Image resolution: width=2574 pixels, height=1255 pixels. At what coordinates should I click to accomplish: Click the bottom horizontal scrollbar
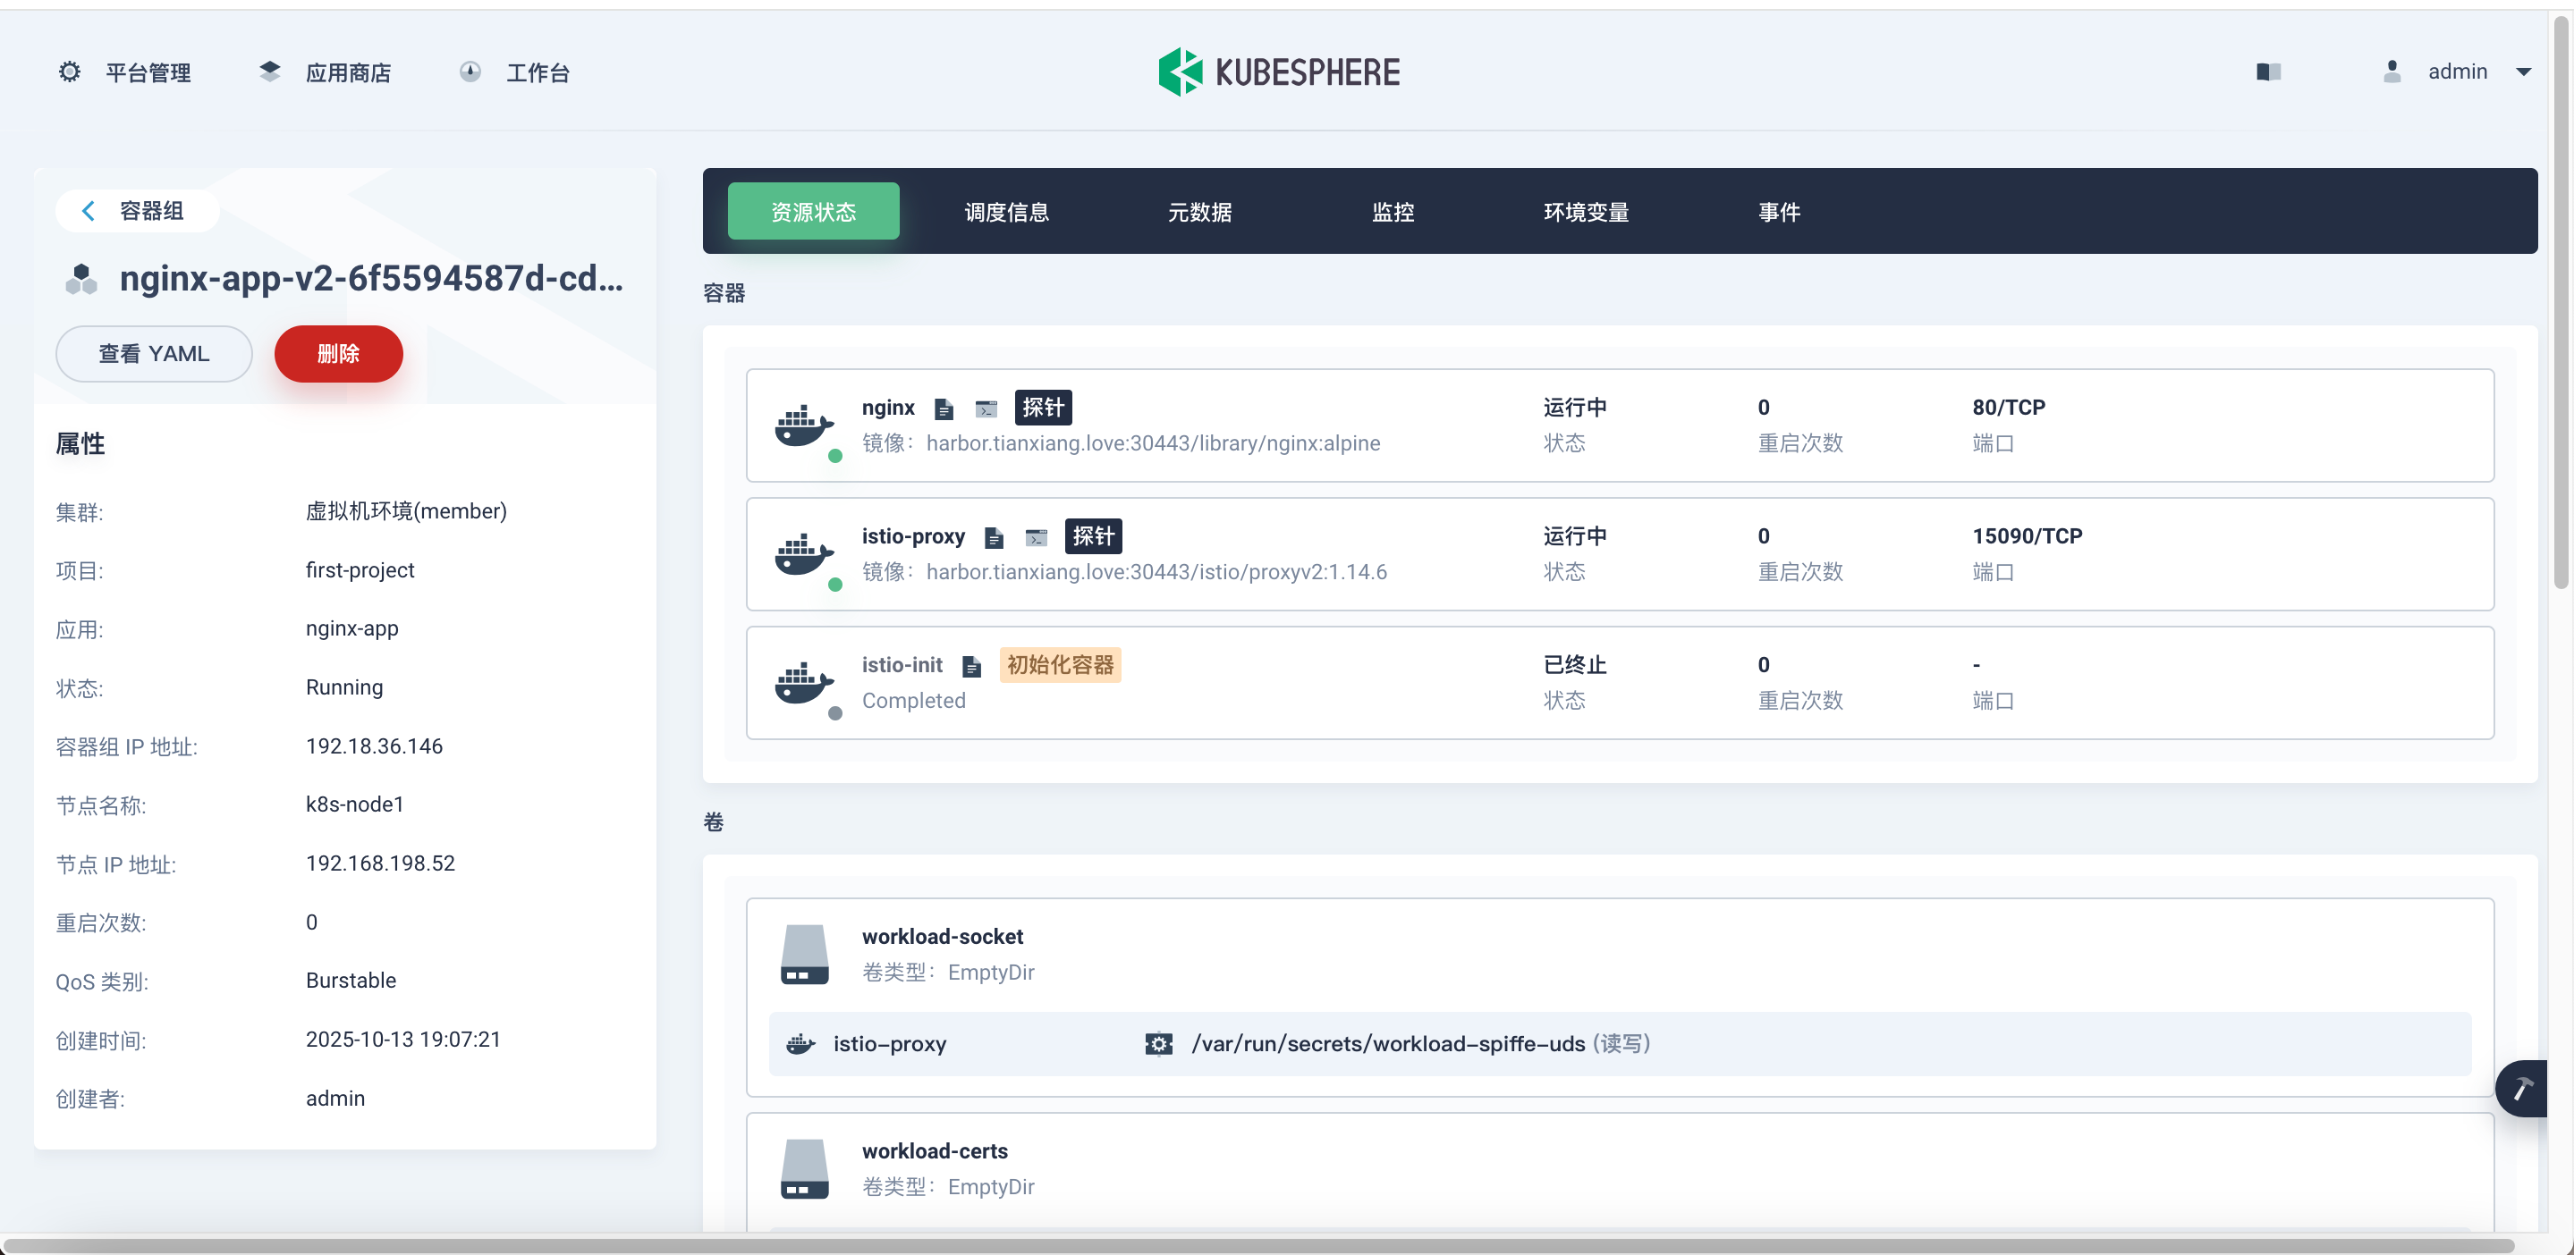click(1259, 1244)
